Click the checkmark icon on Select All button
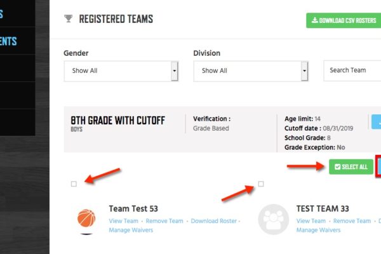The height and width of the screenshot is (254, 381). (x=338, y=167)
